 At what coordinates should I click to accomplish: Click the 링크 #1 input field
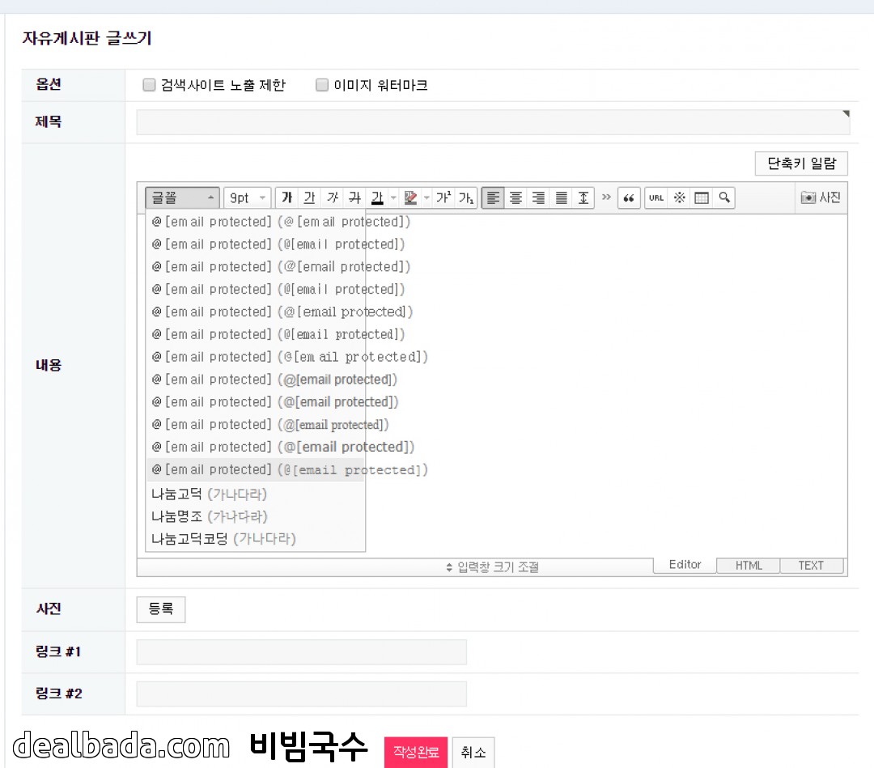(301, 652)
